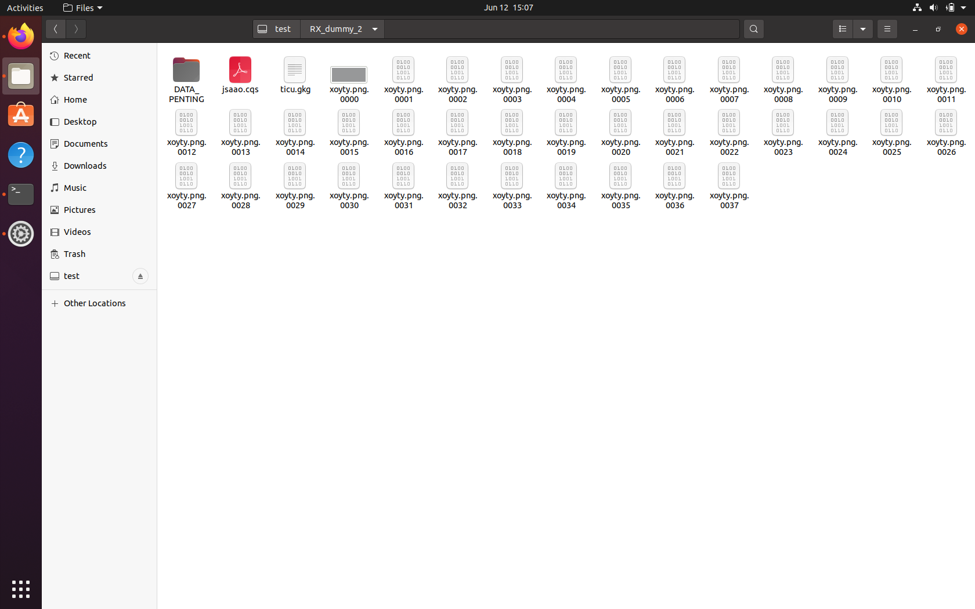Screen dimensions: 975x609
Task: Open Other Locations
Action: coord(95,303)
